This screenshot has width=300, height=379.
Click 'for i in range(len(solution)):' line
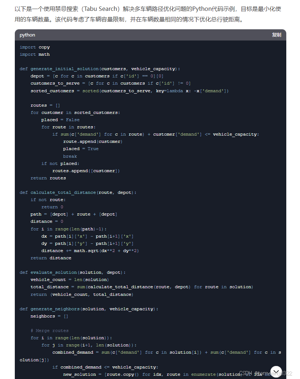point(71,338)
